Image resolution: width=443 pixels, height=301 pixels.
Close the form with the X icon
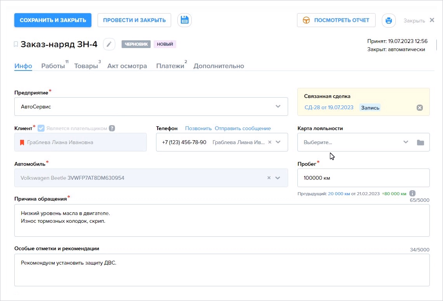click(432, 20)
